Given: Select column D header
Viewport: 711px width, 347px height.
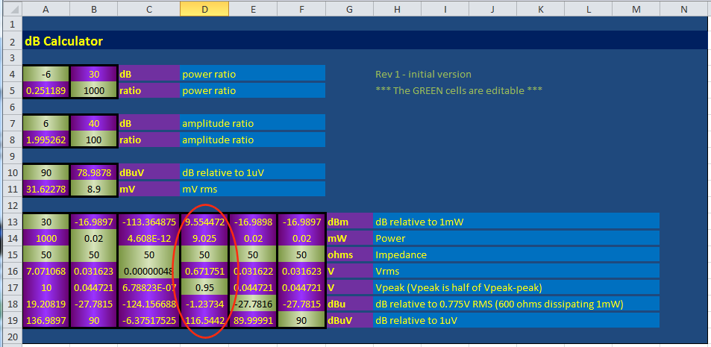Looking at the screenshot, I should pos(205,9).
